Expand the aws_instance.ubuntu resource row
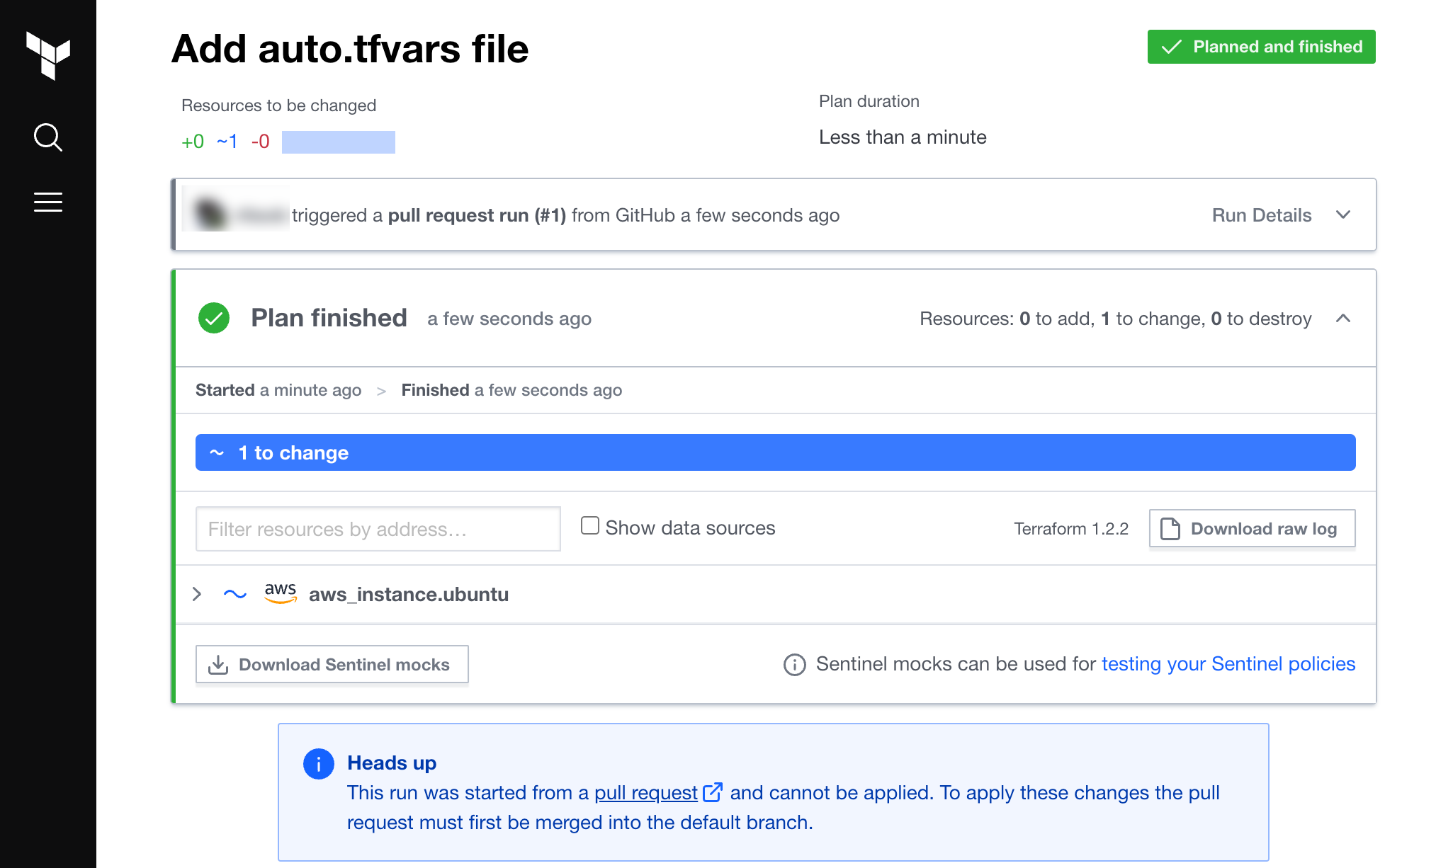The width and height of the screenshot is (1453, 868). pyautogui.click(x=197, y=594)
